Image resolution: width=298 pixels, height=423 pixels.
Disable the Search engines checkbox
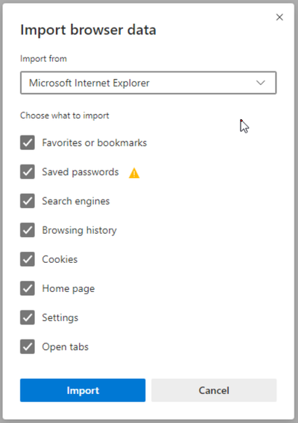click(x=28, y=201)
